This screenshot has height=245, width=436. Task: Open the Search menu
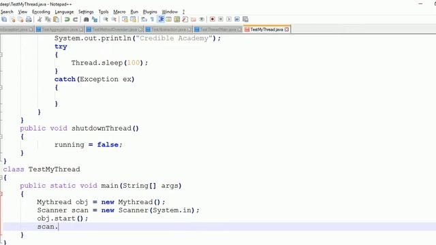tap(7, 12)
